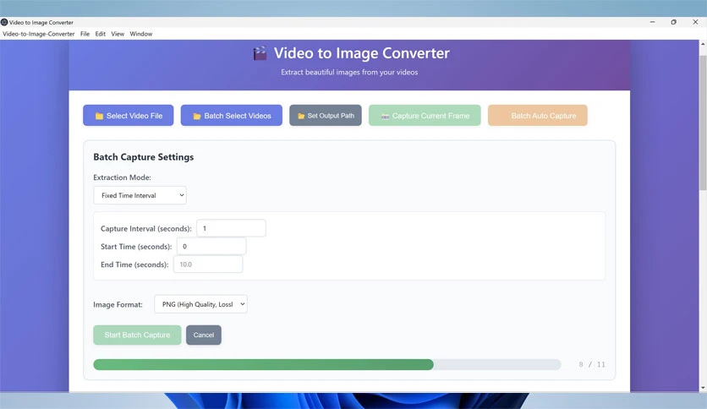Click the 'Extraction Mode:' label
Viewport: 707px width, 409px height.
click(x=122, y=177)
